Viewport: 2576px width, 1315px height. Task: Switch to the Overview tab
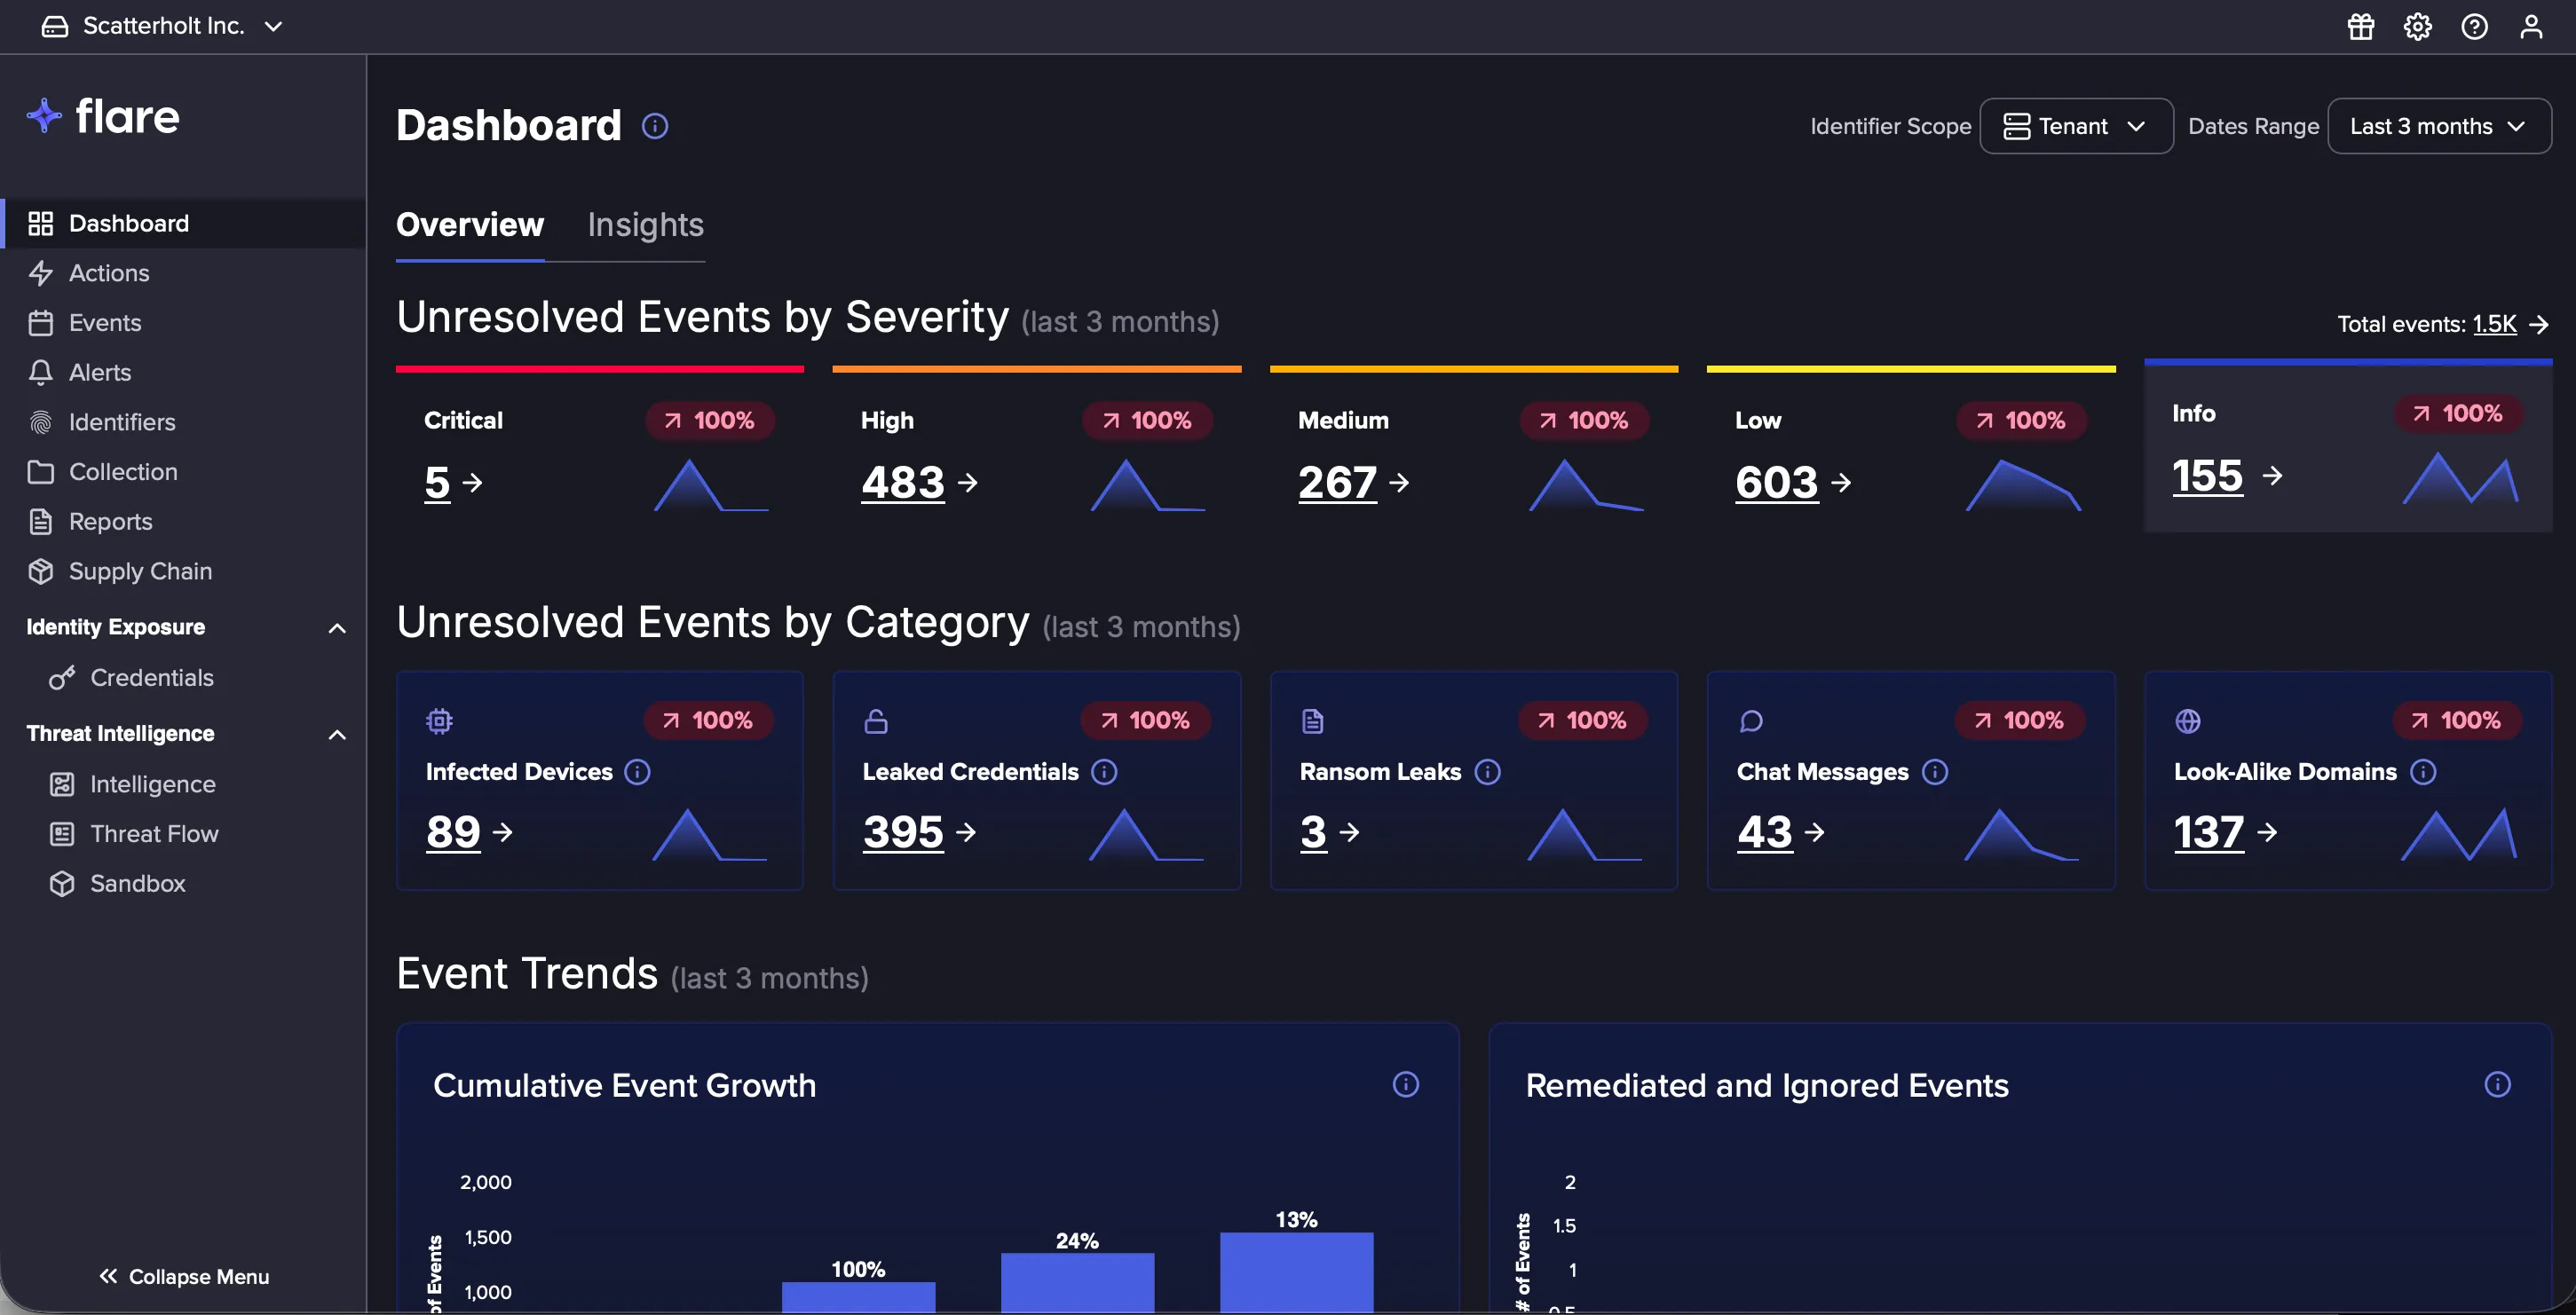point(470,224)
